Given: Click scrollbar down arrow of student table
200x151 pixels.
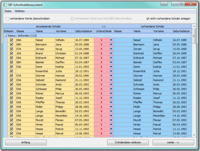Looking at the screenshot, I should (x=194, y=135).
